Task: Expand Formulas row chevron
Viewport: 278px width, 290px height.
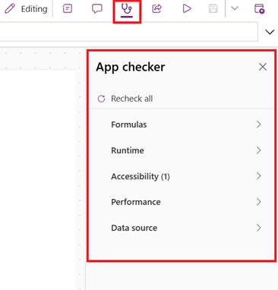Action: [x=258, y=125]
